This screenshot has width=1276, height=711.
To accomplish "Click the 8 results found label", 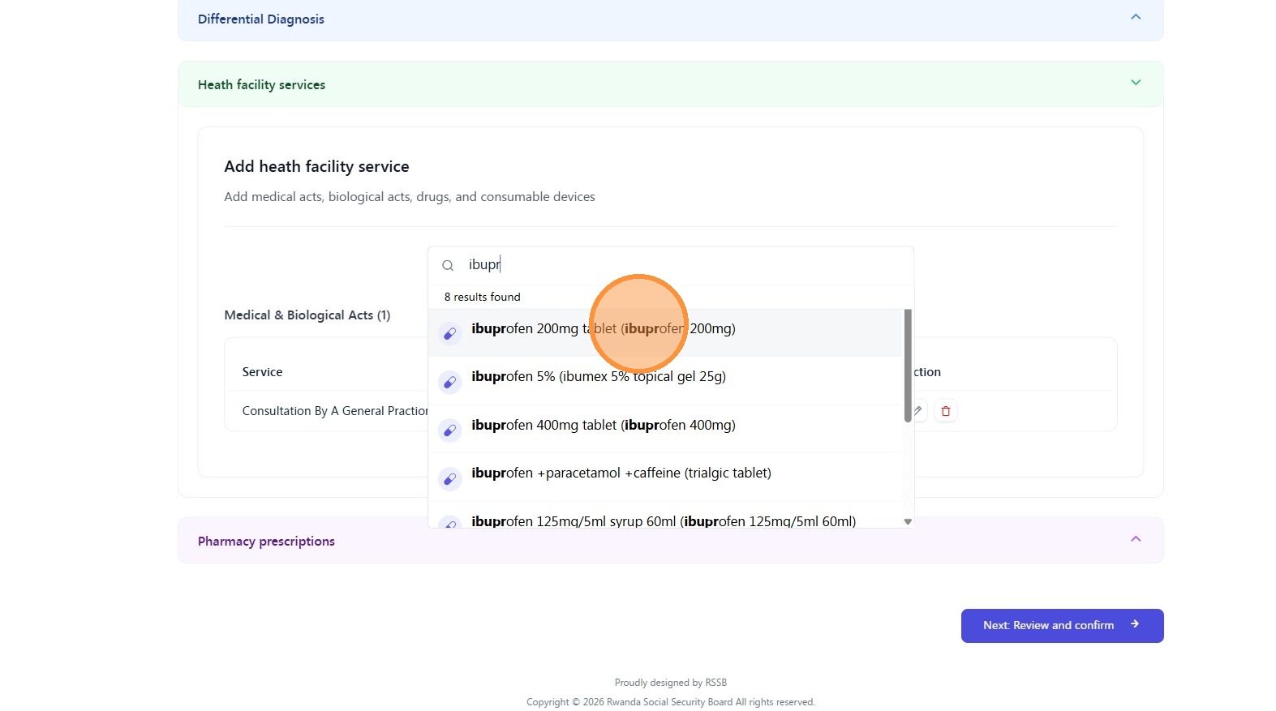I will coord(482,297).
